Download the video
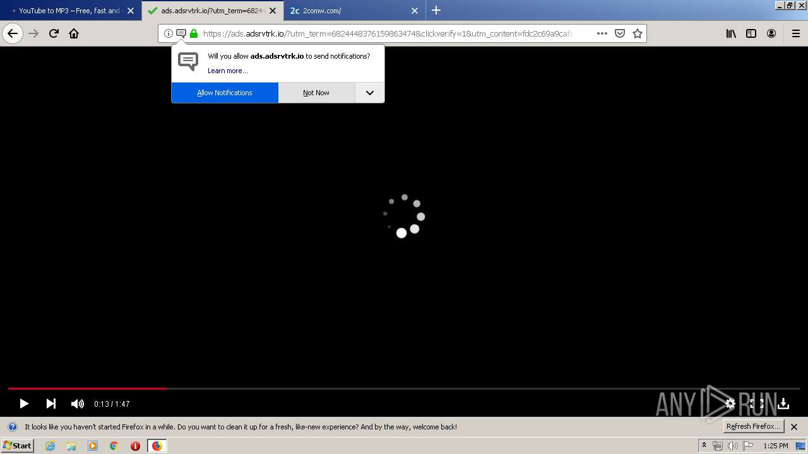 point(783,404)
